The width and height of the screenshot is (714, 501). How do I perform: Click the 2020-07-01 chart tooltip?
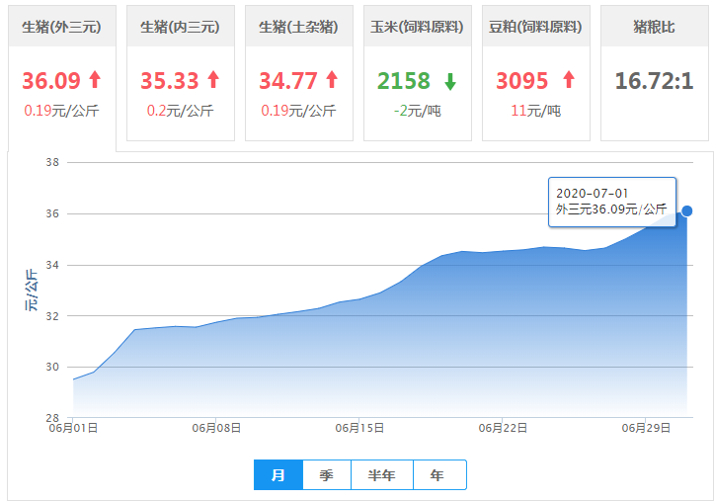tap(612, 201)
